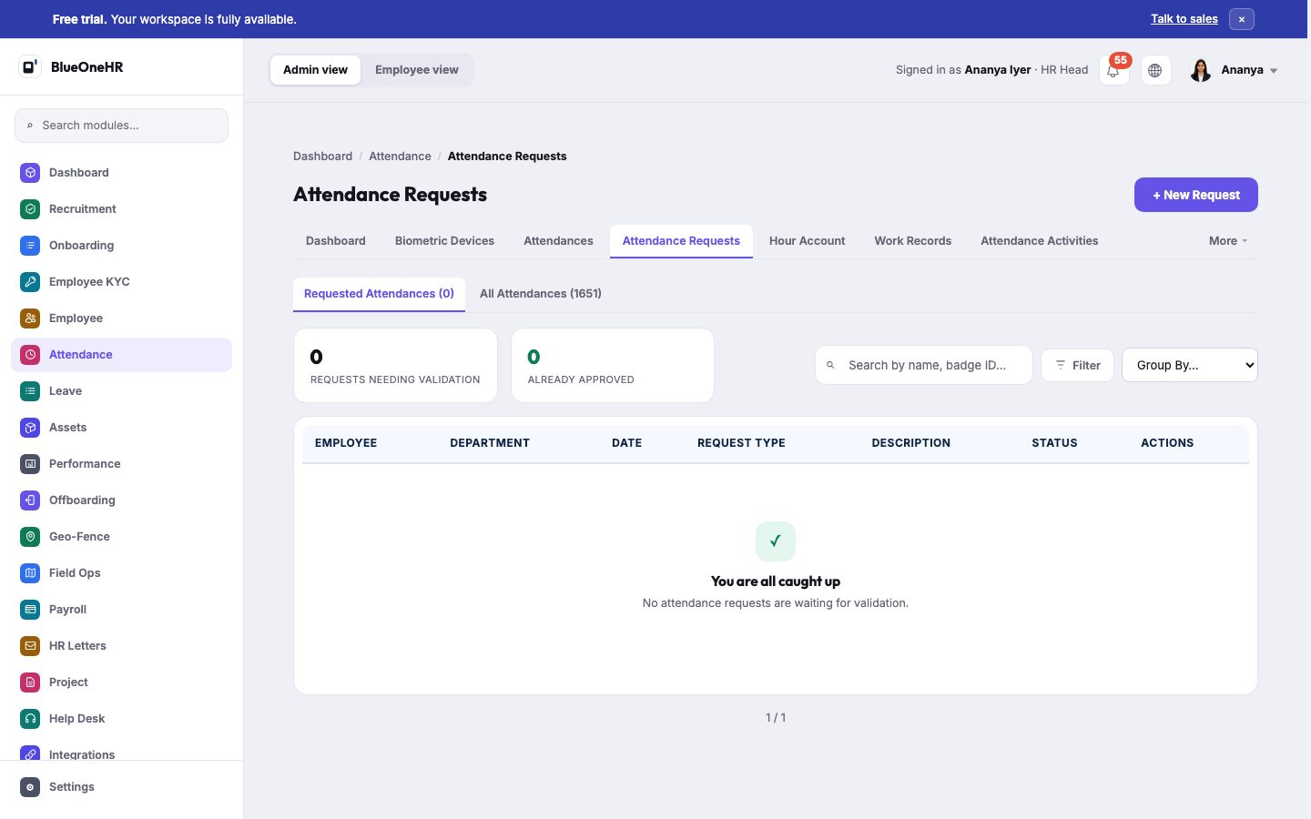
Task: Open Ananya user profile menu
Action: 1234,70
